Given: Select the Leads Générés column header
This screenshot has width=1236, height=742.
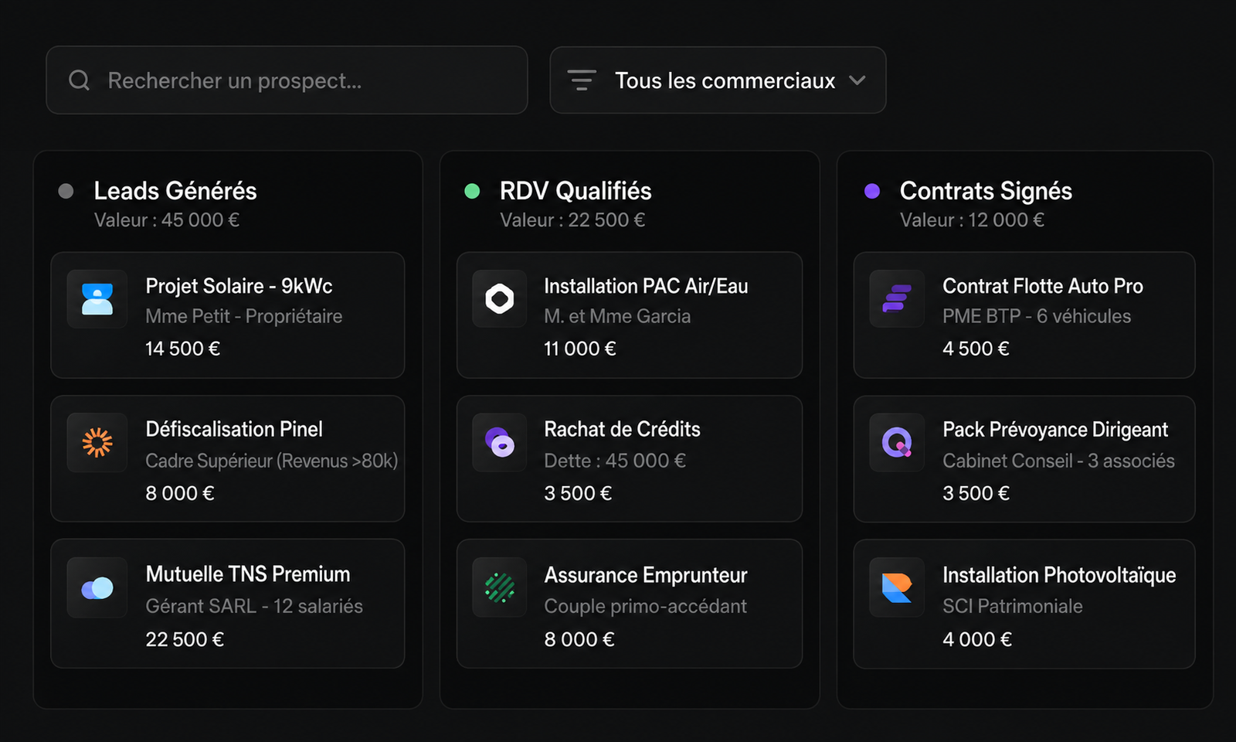Looking at the screenshot, I should tap(175, 191).
